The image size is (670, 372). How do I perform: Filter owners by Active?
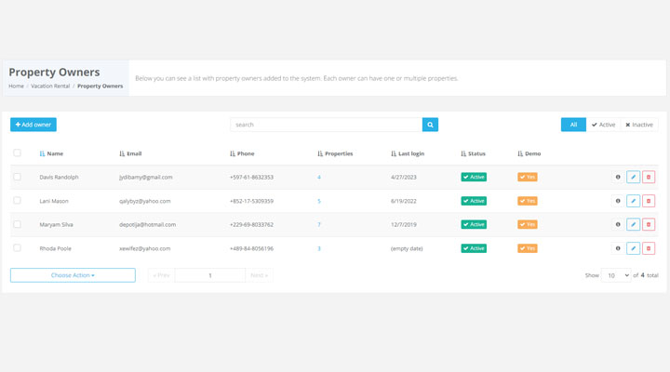603,125
